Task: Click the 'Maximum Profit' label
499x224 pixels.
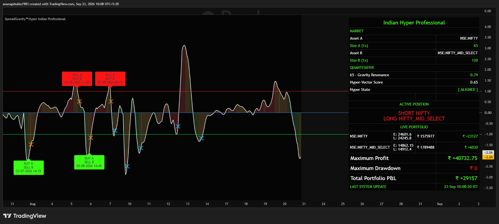Action: [x=369, y=158]
